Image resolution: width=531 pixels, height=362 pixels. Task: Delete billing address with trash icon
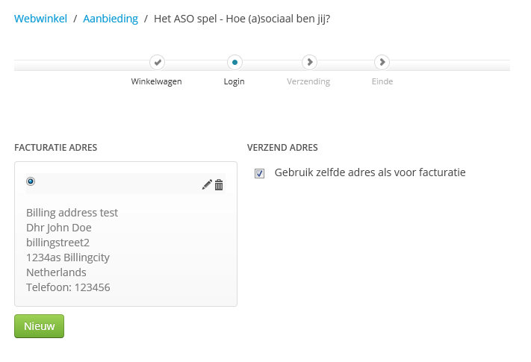[219, 184]
